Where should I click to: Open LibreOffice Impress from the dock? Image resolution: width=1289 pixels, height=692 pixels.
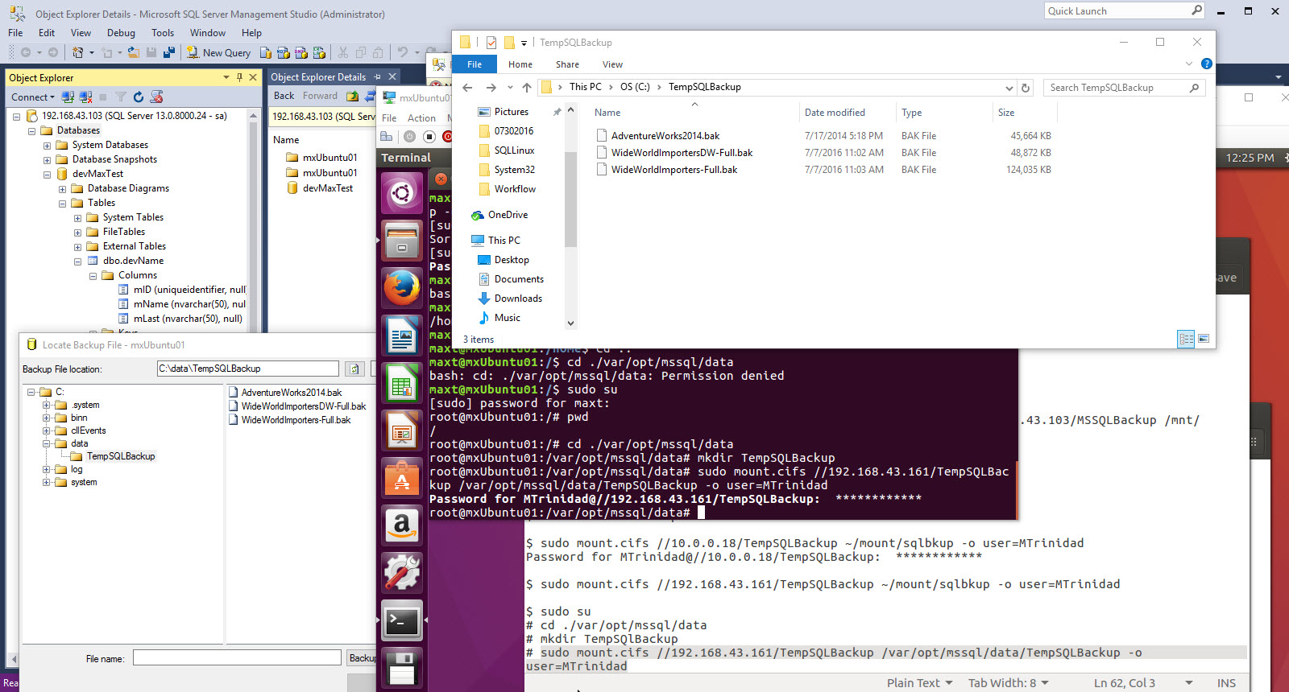[402, 430]
